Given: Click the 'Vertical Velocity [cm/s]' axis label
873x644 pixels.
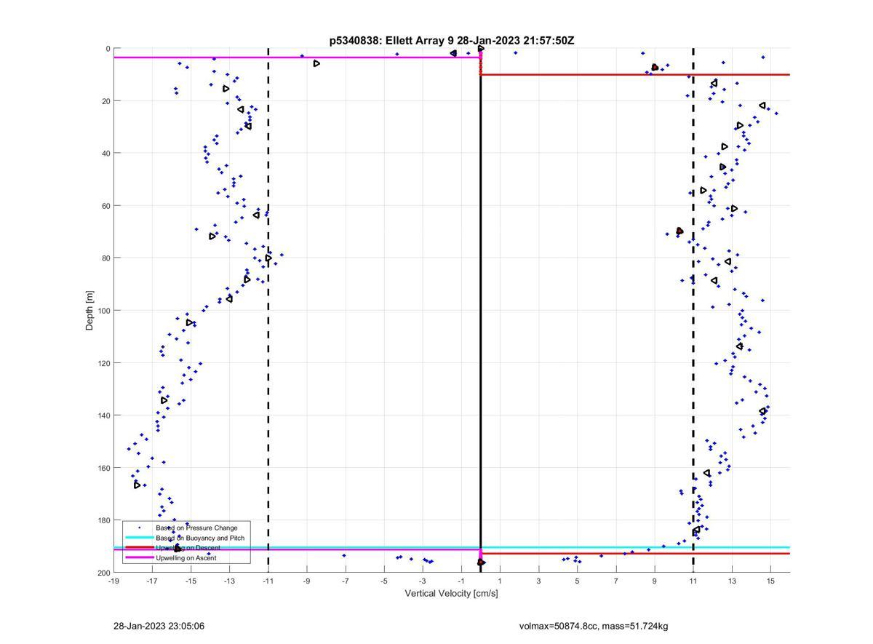Looking at the screenshot, I should coord(451,594).
